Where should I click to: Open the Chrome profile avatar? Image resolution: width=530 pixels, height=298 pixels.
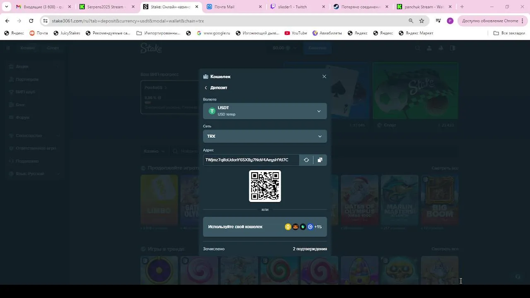450,21
